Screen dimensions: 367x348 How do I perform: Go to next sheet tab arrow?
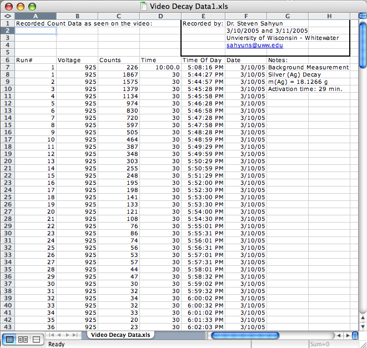(67, 335)
